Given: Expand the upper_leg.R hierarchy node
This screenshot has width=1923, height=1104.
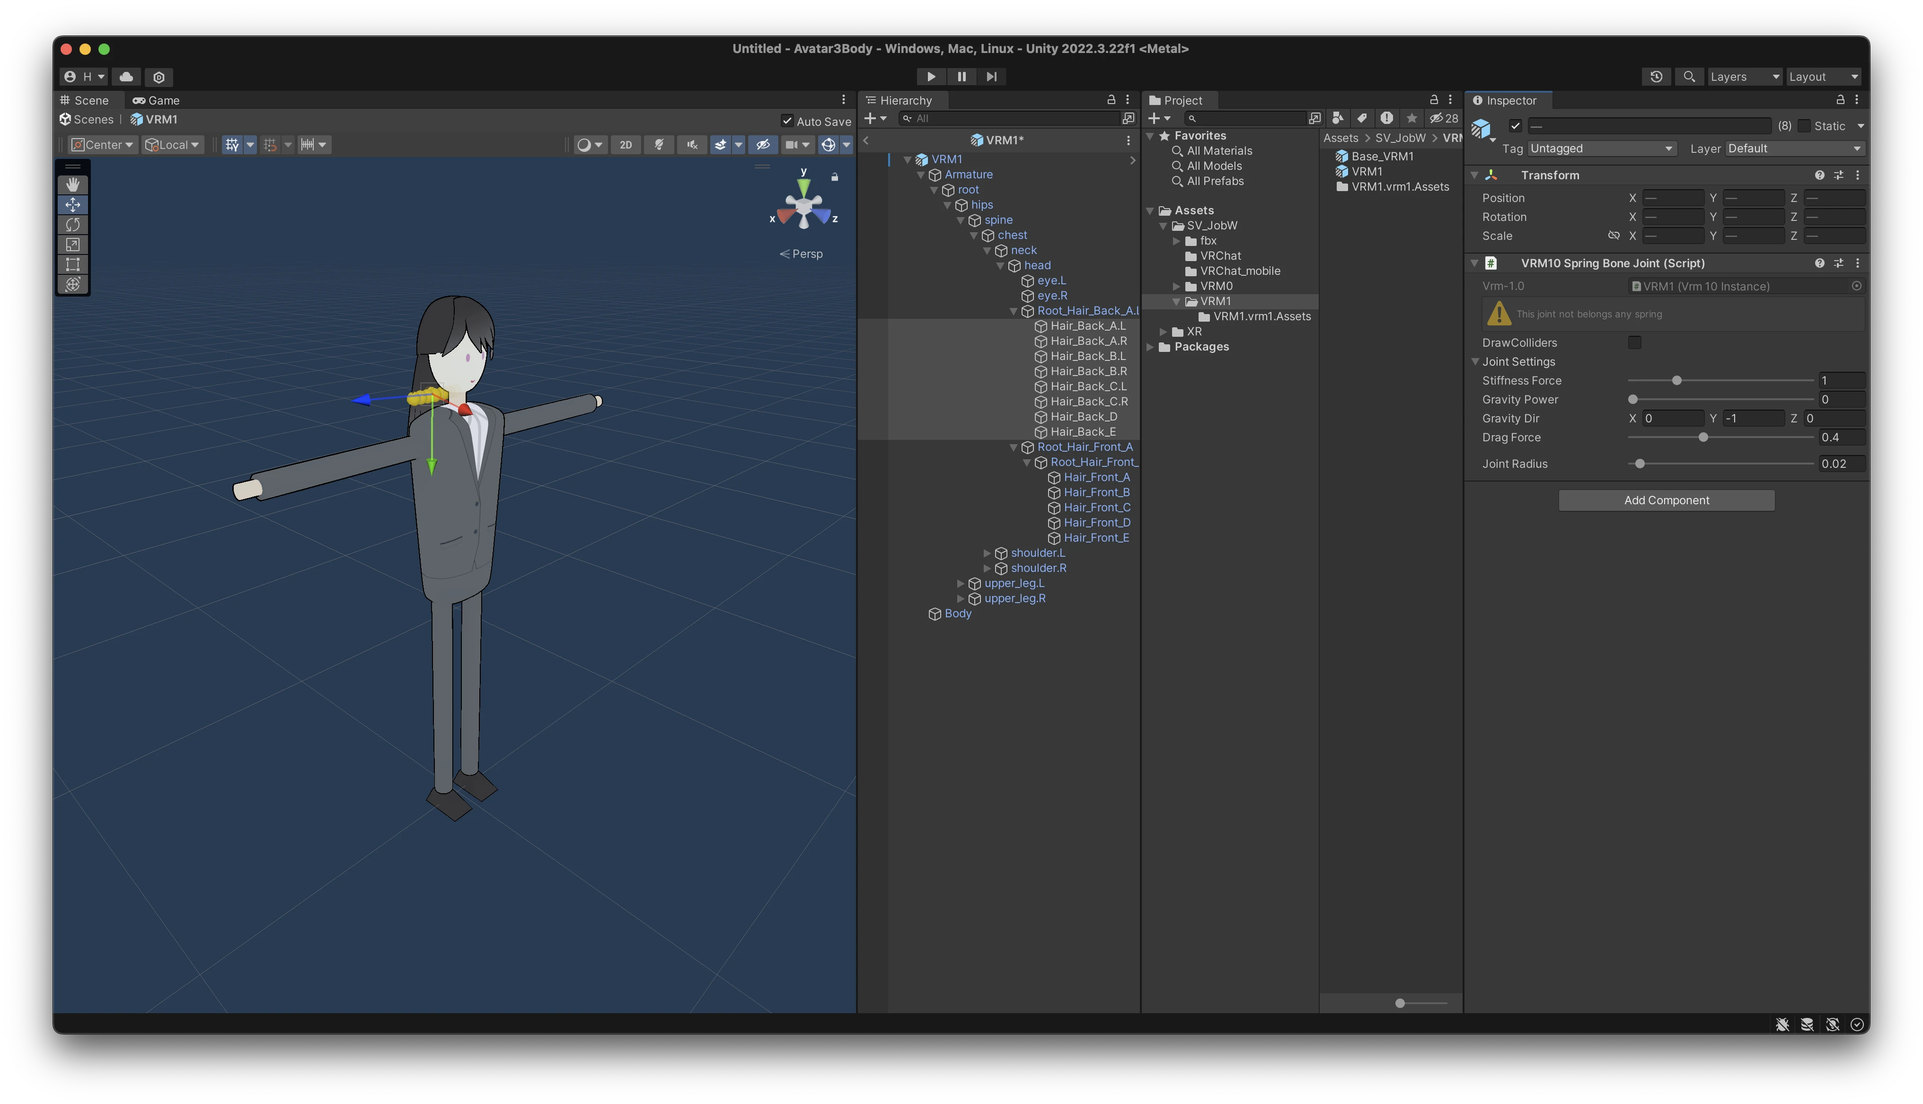Looking at the screenshot, I should point(960,599).
